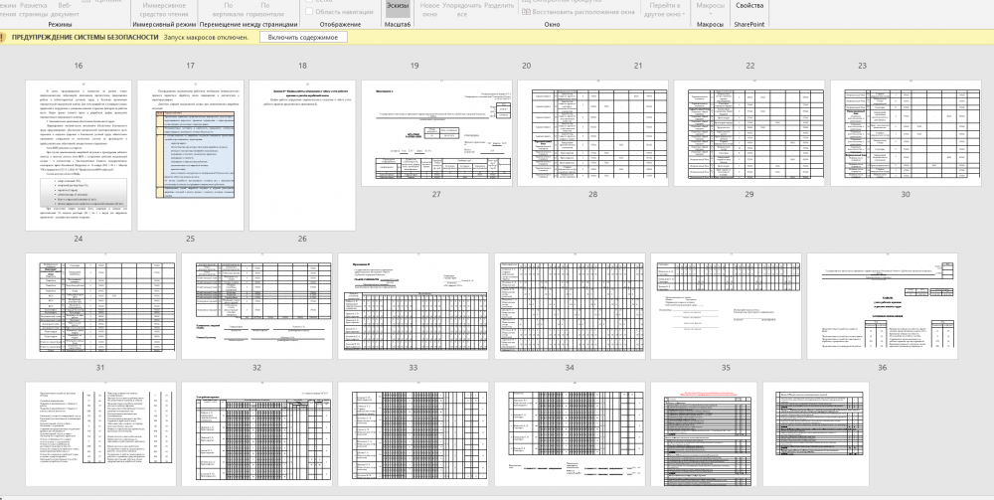This screenshot has height=500, width=994.
Task: Select the Эскизы zoom view button
Action: click(399, 8)
